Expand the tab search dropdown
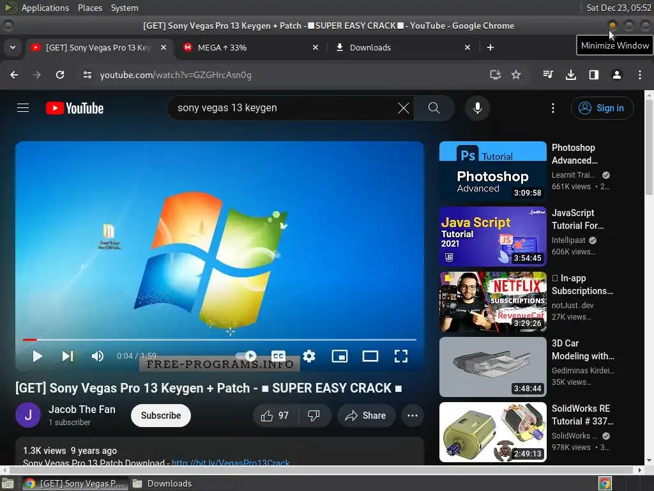Viewport: 654px width, 491px height. [13, 47]
